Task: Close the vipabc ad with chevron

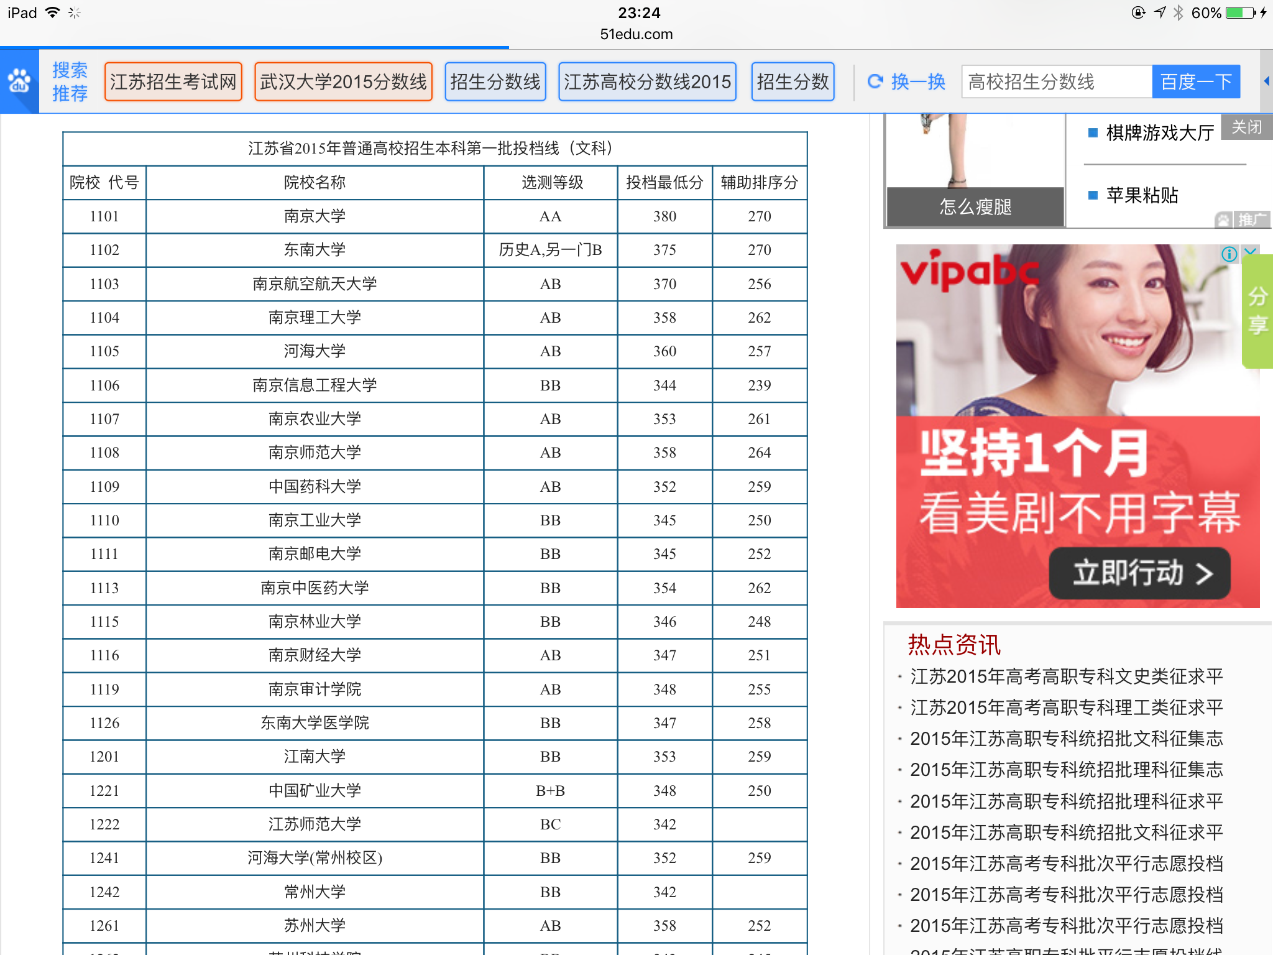Action: pyautogui.click(x=1251, y=252)
